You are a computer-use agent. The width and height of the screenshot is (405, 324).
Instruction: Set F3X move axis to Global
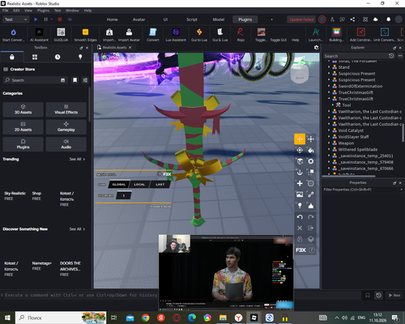[119, 185]
